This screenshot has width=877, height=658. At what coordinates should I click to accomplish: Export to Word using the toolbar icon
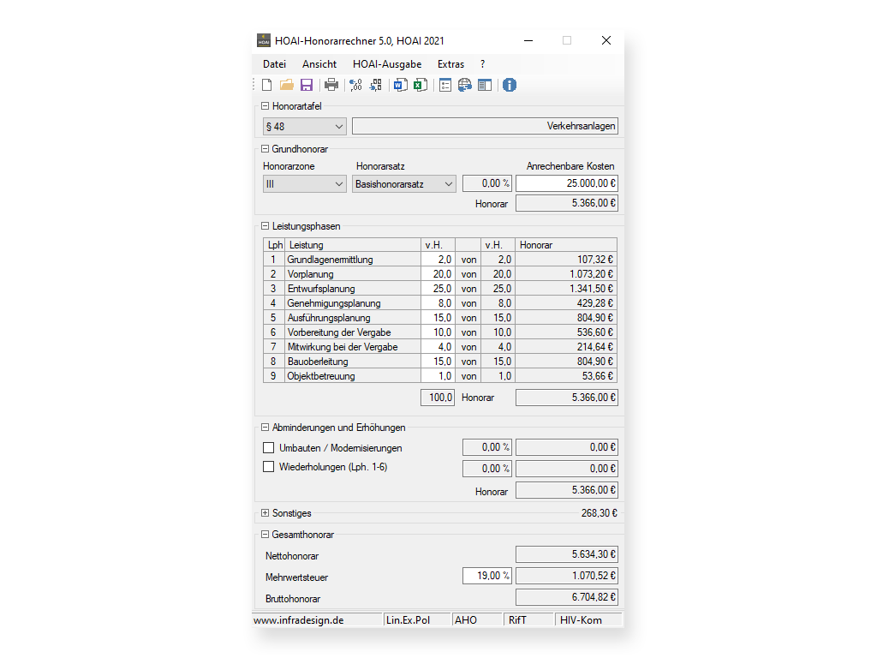[400, 85]
